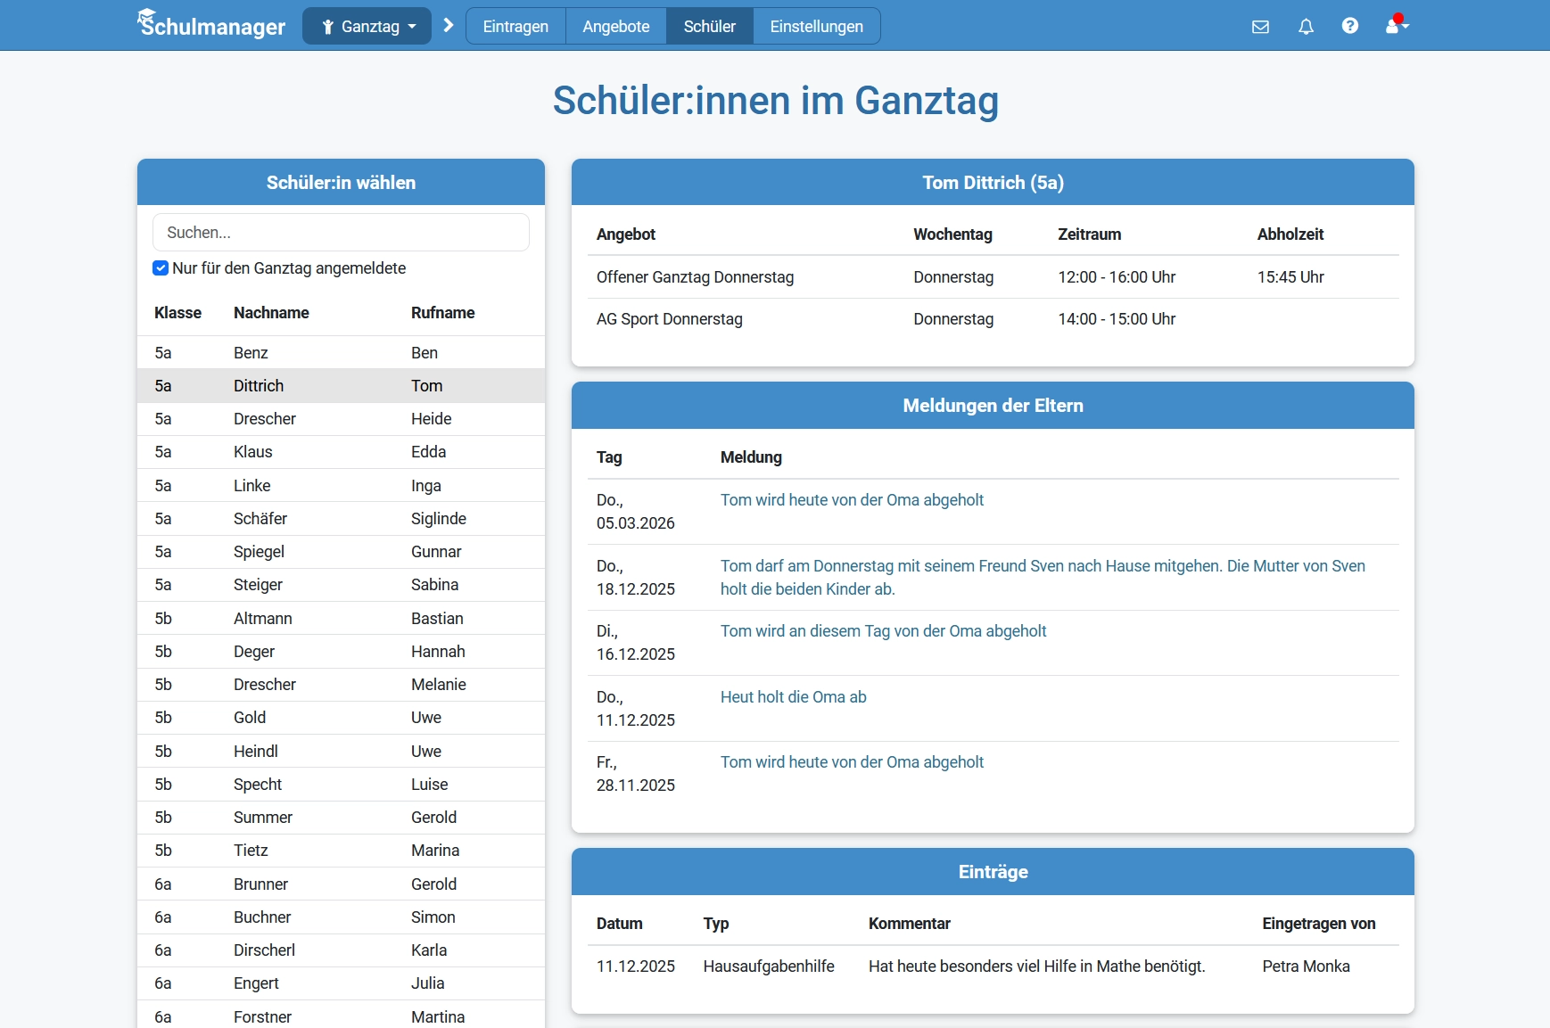1550x1028 pixels.
Task: Select student Engert Julia
Action: 341,983
